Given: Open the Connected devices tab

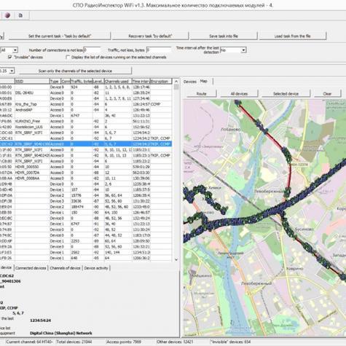Looking at the screenshot, I should click(31, 268).
